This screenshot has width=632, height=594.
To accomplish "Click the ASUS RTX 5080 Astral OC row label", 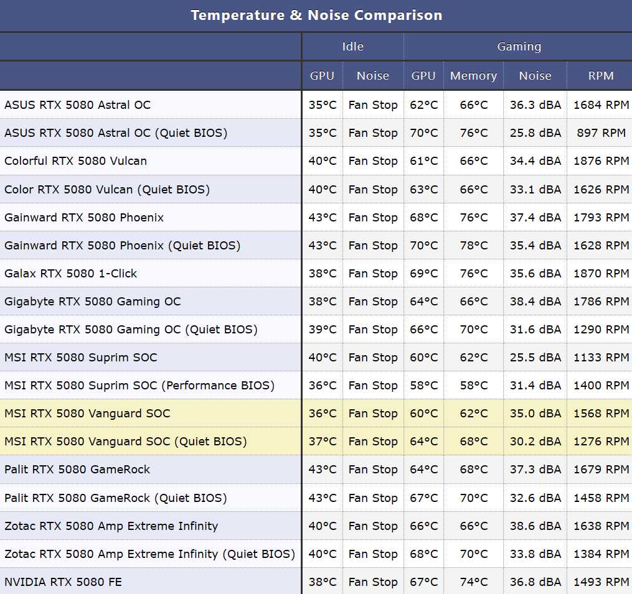I will (78, 105).
